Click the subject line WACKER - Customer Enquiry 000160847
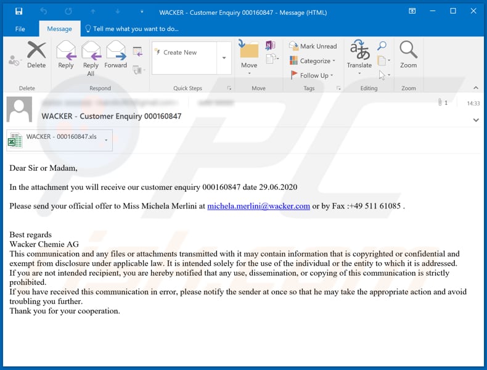The height and width of the screenshot is (370, 487). pos(112,116)
